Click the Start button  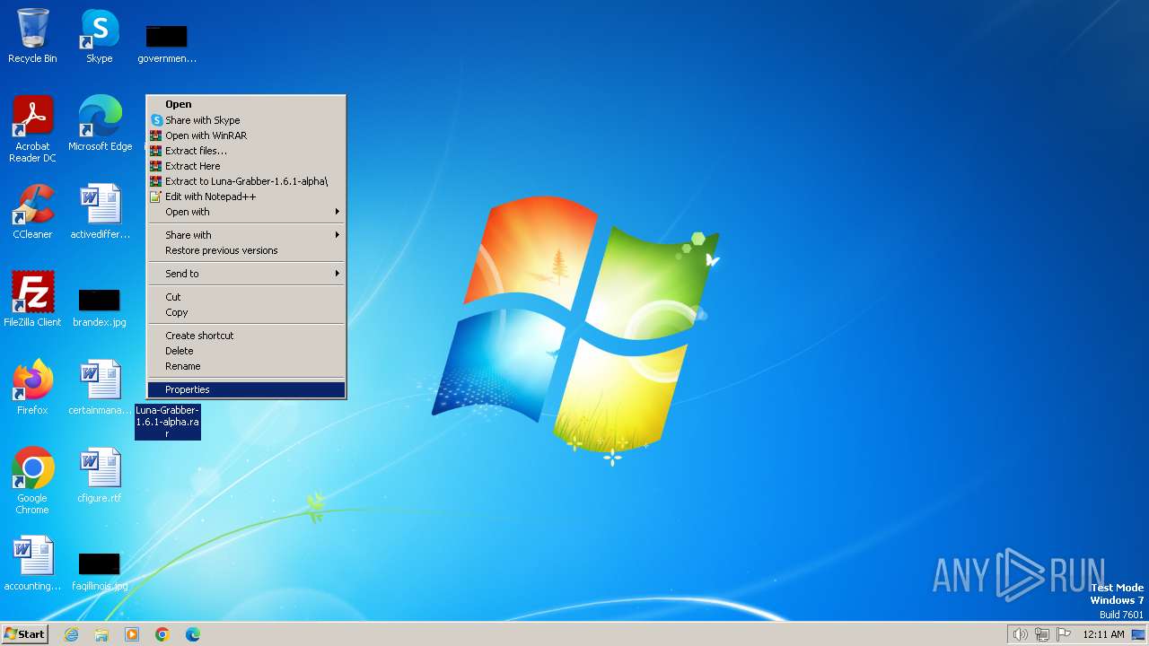pyautogui.click(x=25, y=634)
